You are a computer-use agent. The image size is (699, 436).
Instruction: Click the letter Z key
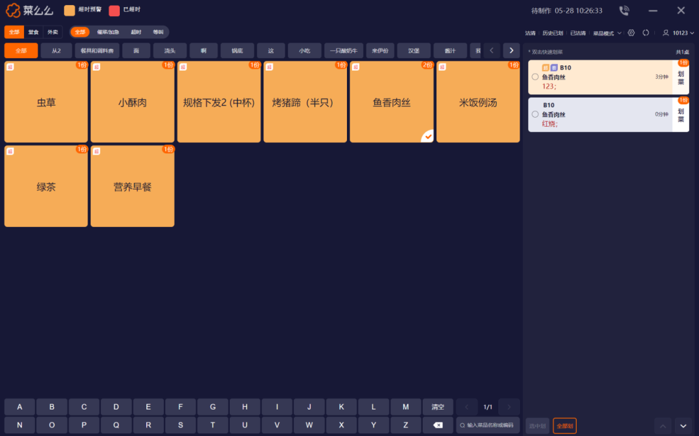(x=406, y=425)
